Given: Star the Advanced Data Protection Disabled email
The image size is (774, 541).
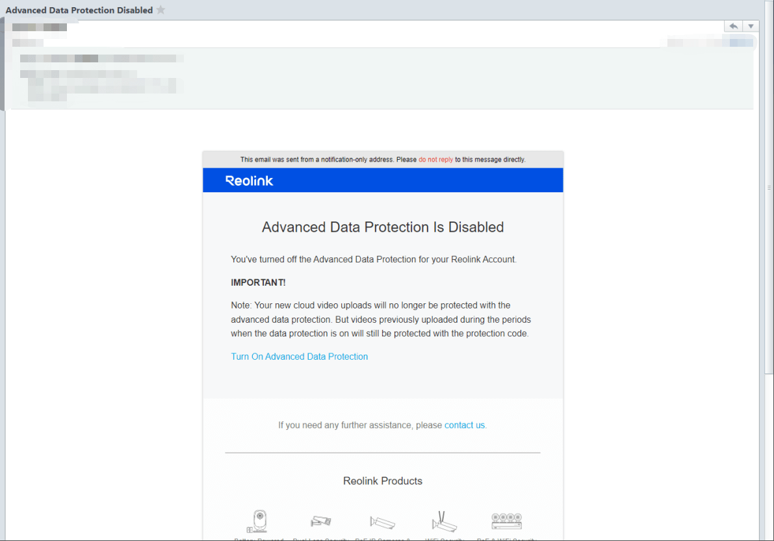Looking at the screenshot, I should pos(161,10).
